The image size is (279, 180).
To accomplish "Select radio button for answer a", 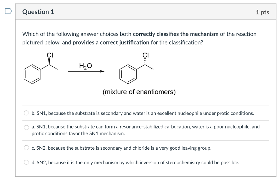I will [26, 127].
